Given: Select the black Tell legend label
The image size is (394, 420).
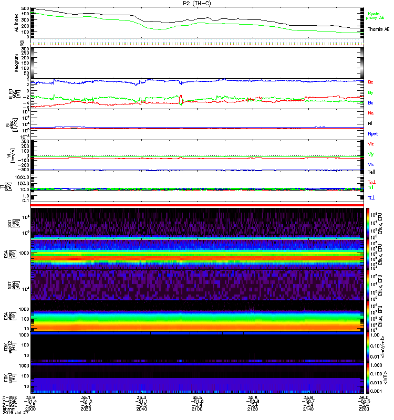Looking at the screenshot, I should [371, 172].
